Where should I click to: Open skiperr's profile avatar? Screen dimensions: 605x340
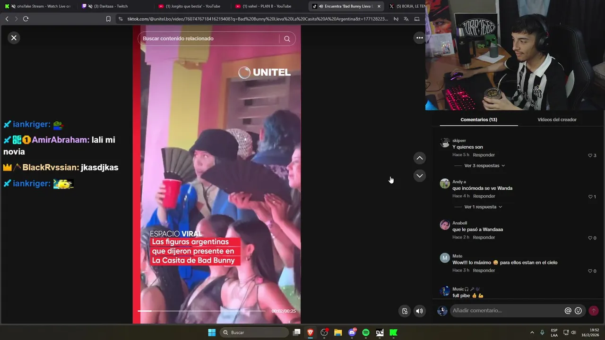pyautogui.click(x=445, y=143)
